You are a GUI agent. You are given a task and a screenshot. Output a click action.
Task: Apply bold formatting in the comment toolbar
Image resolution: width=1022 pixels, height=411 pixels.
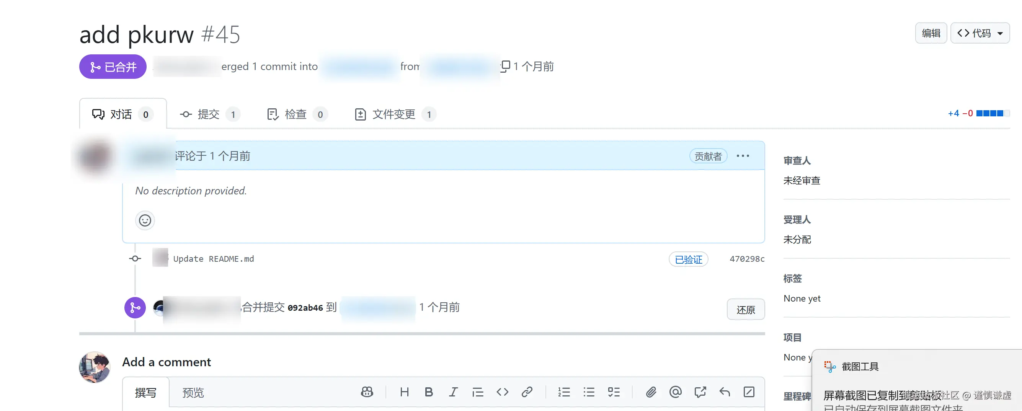pyautogui.click(x=428, y=392)
